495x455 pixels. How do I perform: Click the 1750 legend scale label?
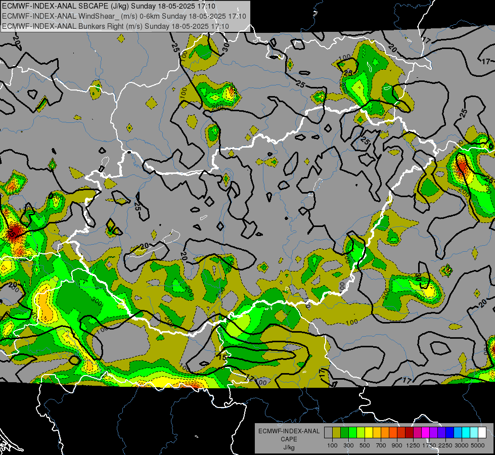429,445
